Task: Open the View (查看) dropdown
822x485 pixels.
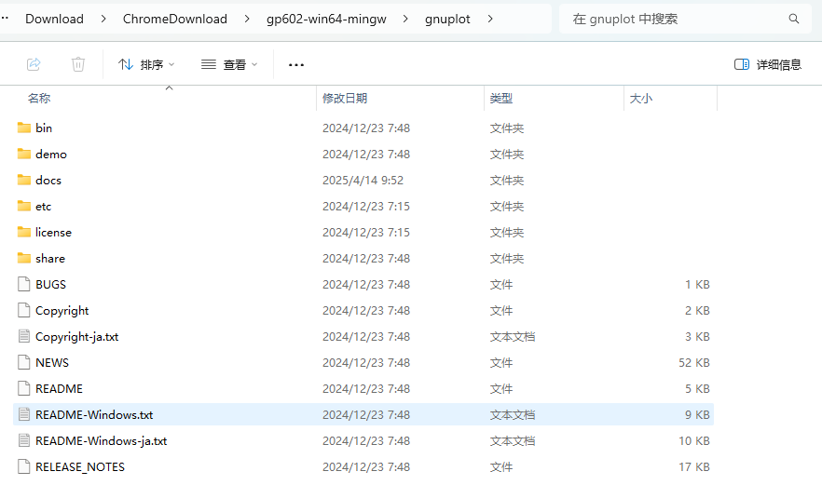Action: (x=229, y=64)
